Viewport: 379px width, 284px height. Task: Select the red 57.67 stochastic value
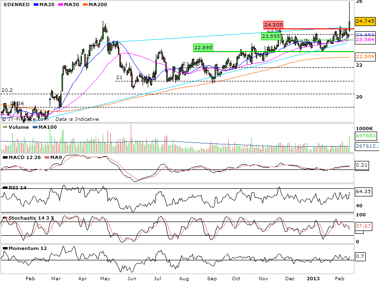(x=363, y=226)
